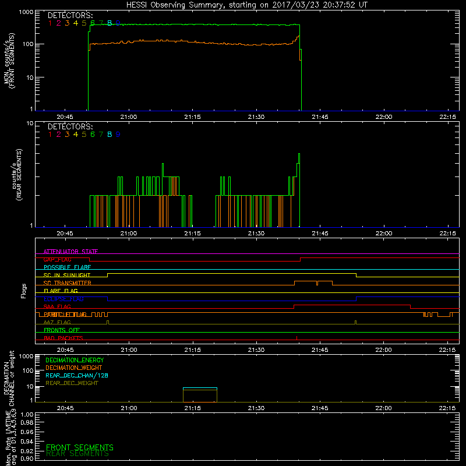The width and height of the screenshot is (466, 466).
Task: Click the 0.98 value on livetime y-axis
Action: pyautogui.click(x=27, y=422)
